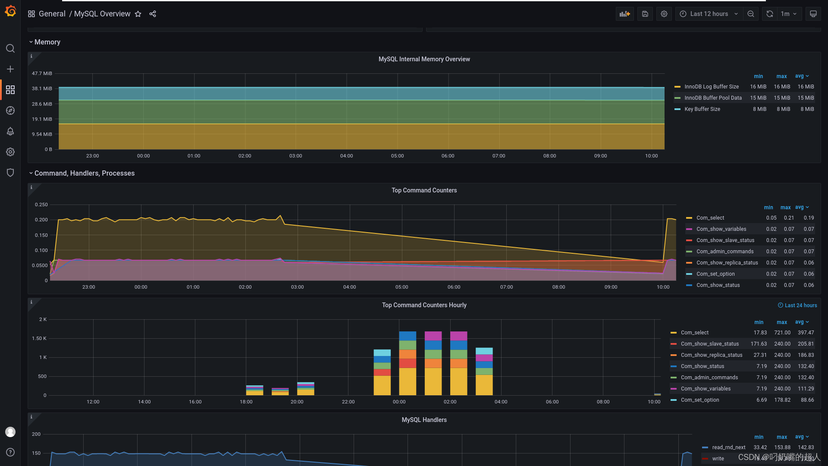Sort Hourly counters legend by avg
828x466 pixels.
[802, 322]
